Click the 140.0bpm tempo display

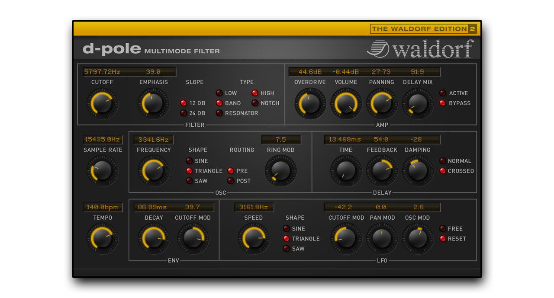click(103, 208)
